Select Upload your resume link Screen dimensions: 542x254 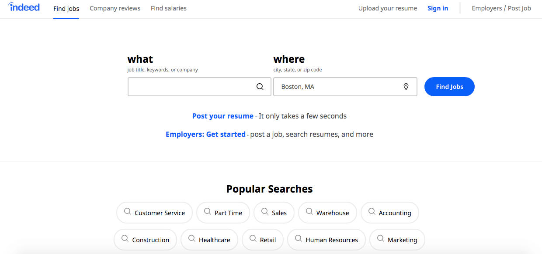[388, 8]
